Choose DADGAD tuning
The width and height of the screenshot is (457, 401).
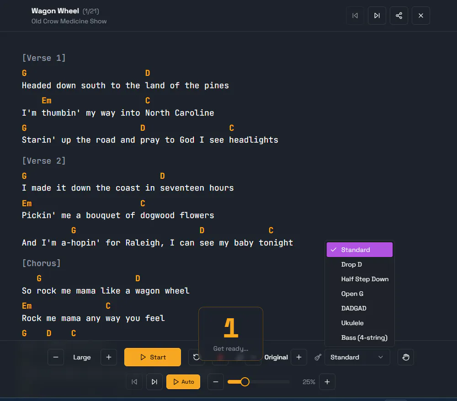(x=359, y=308)
